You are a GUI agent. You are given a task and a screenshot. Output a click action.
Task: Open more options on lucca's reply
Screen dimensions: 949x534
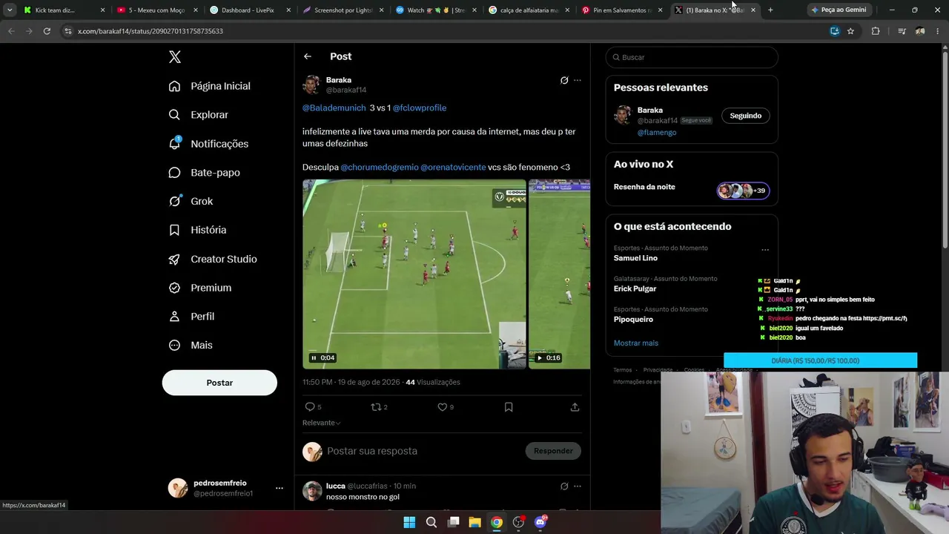tap(578, 487)
